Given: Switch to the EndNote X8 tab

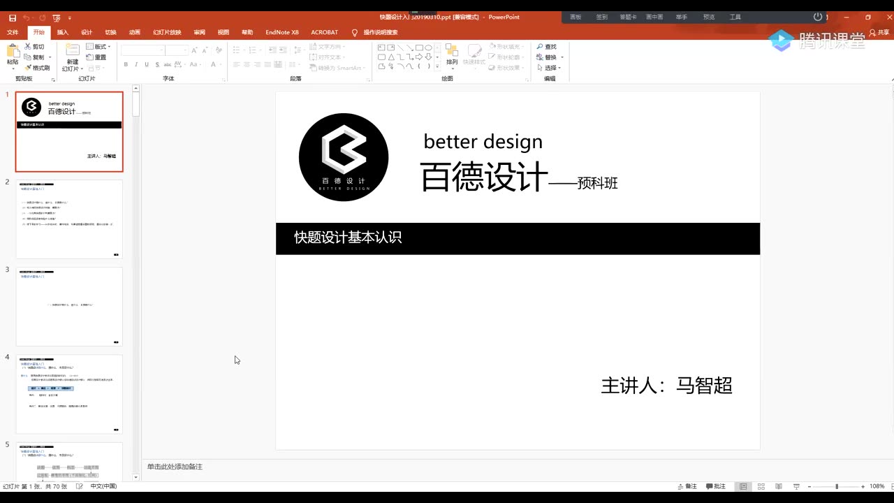Looking at the screenshot, I should tap(282, 32).
